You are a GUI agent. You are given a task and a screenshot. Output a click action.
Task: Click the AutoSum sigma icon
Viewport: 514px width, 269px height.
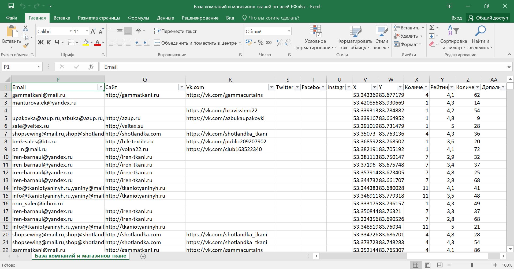[x=431, y=28]
